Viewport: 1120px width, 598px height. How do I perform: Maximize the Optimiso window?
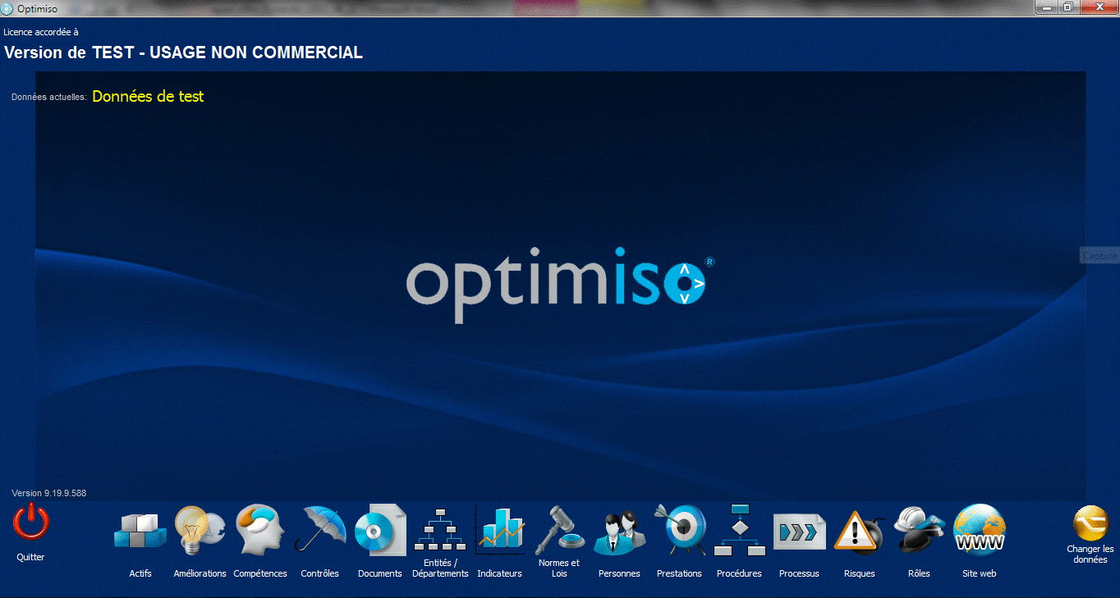(x=1068, y=7)
